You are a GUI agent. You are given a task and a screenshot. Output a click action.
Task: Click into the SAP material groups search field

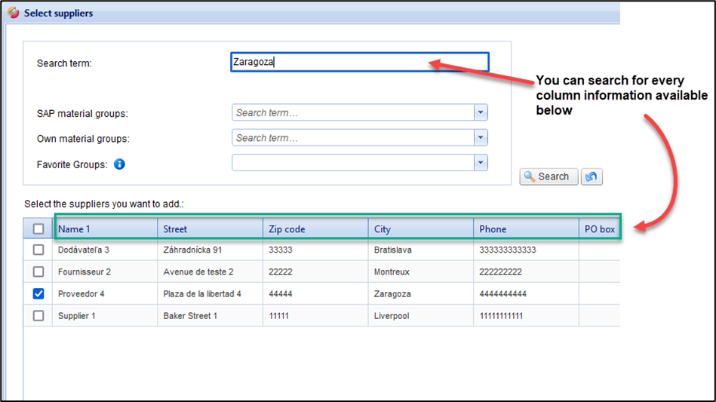pos(352,113)
